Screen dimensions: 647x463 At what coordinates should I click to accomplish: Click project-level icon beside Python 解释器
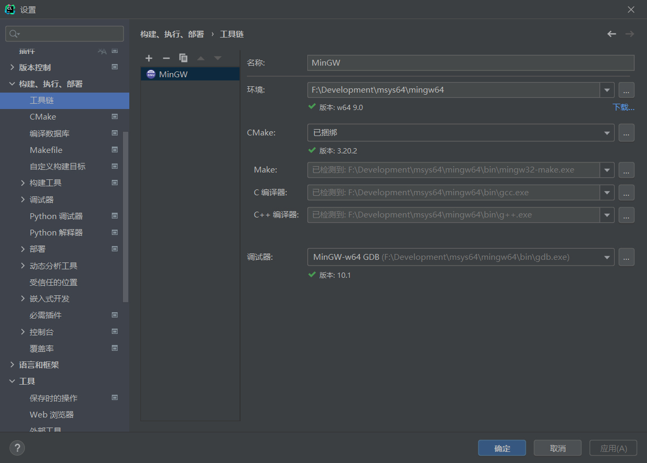[114, 232]
